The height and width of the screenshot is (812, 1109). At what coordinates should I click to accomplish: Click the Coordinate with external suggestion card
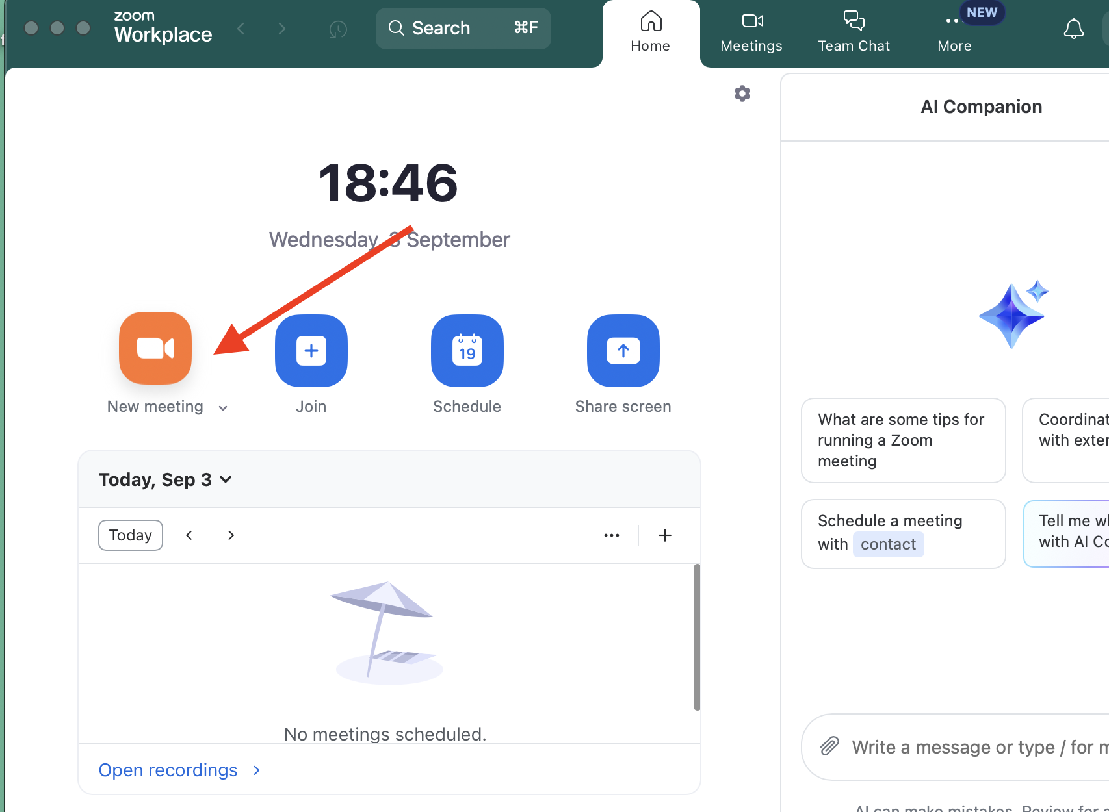[1066, 440]
